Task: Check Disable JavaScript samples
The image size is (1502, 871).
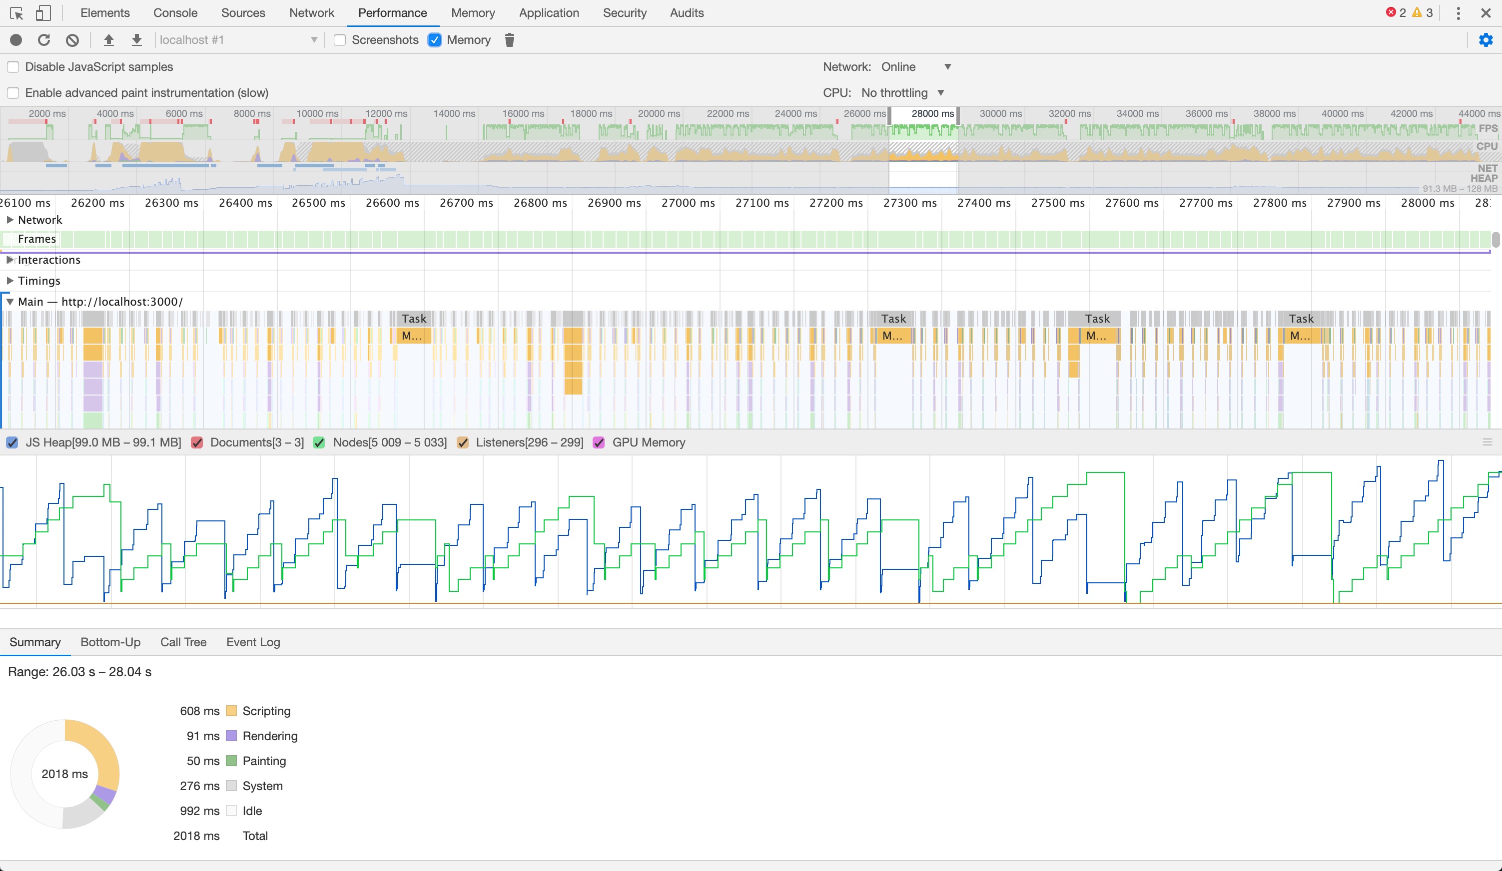Action: pyautogui.click(x=12, y=67)
